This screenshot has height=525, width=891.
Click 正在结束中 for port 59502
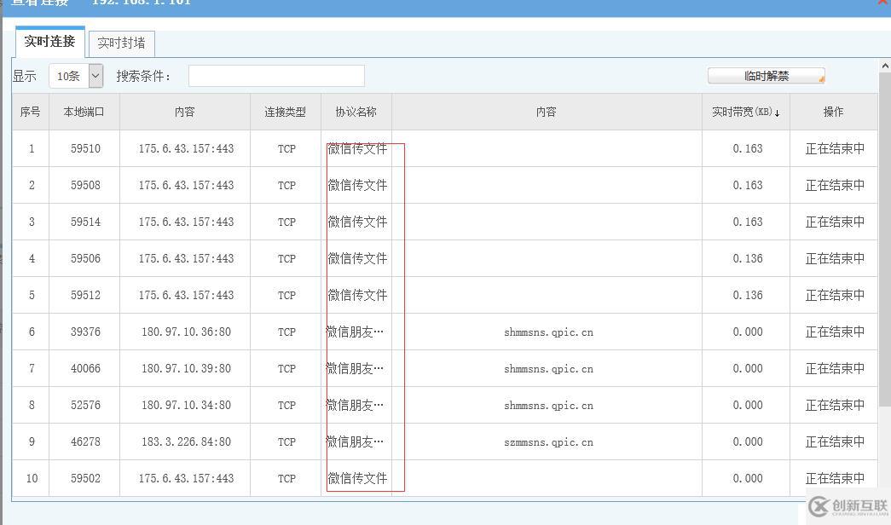coord(835,478)
